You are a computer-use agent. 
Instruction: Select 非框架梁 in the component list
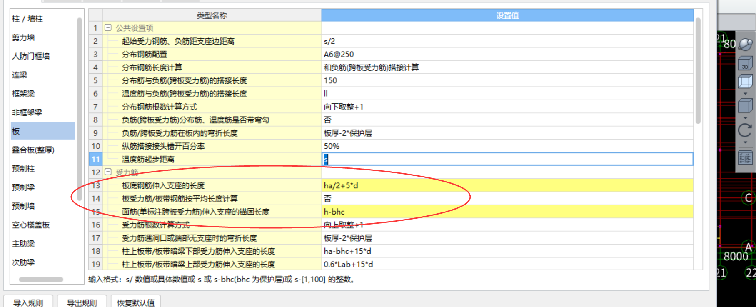click(x=27, y=112)
